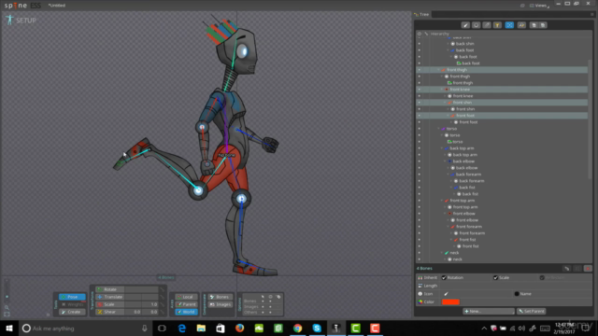Click the Translate key icon at row end

(163, 297)
